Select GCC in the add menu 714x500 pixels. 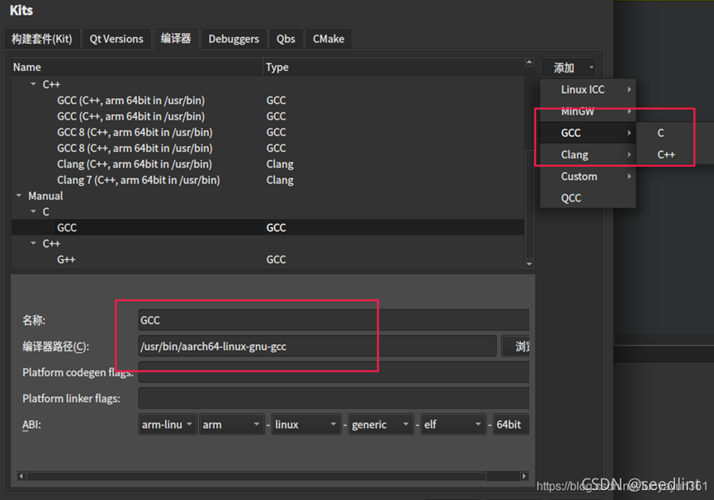[588, 133]
